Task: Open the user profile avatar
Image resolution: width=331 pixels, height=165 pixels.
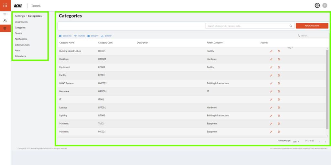Action: 325,5
